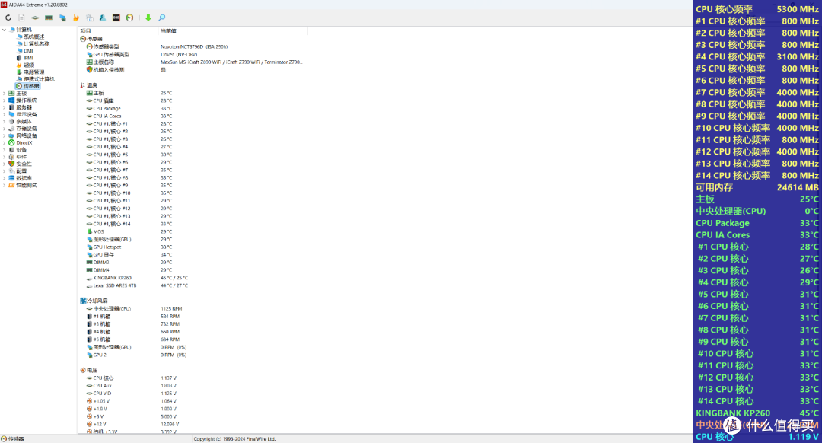
Task: Select the CPU VID voltage row
Action: tap(131, 394)
